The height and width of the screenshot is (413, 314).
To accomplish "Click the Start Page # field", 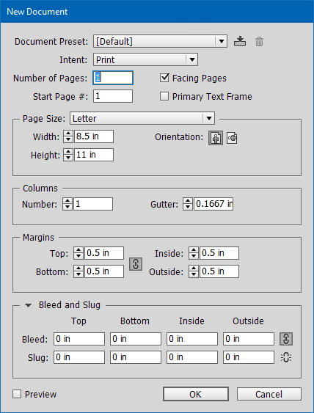I will [113, 96].
